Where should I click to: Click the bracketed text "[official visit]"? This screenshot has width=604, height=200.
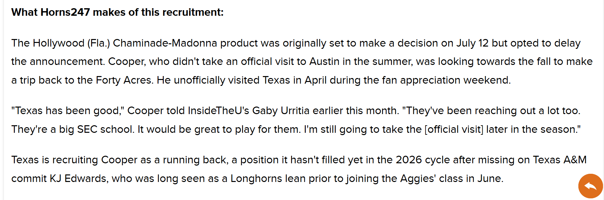click(454, 129)
